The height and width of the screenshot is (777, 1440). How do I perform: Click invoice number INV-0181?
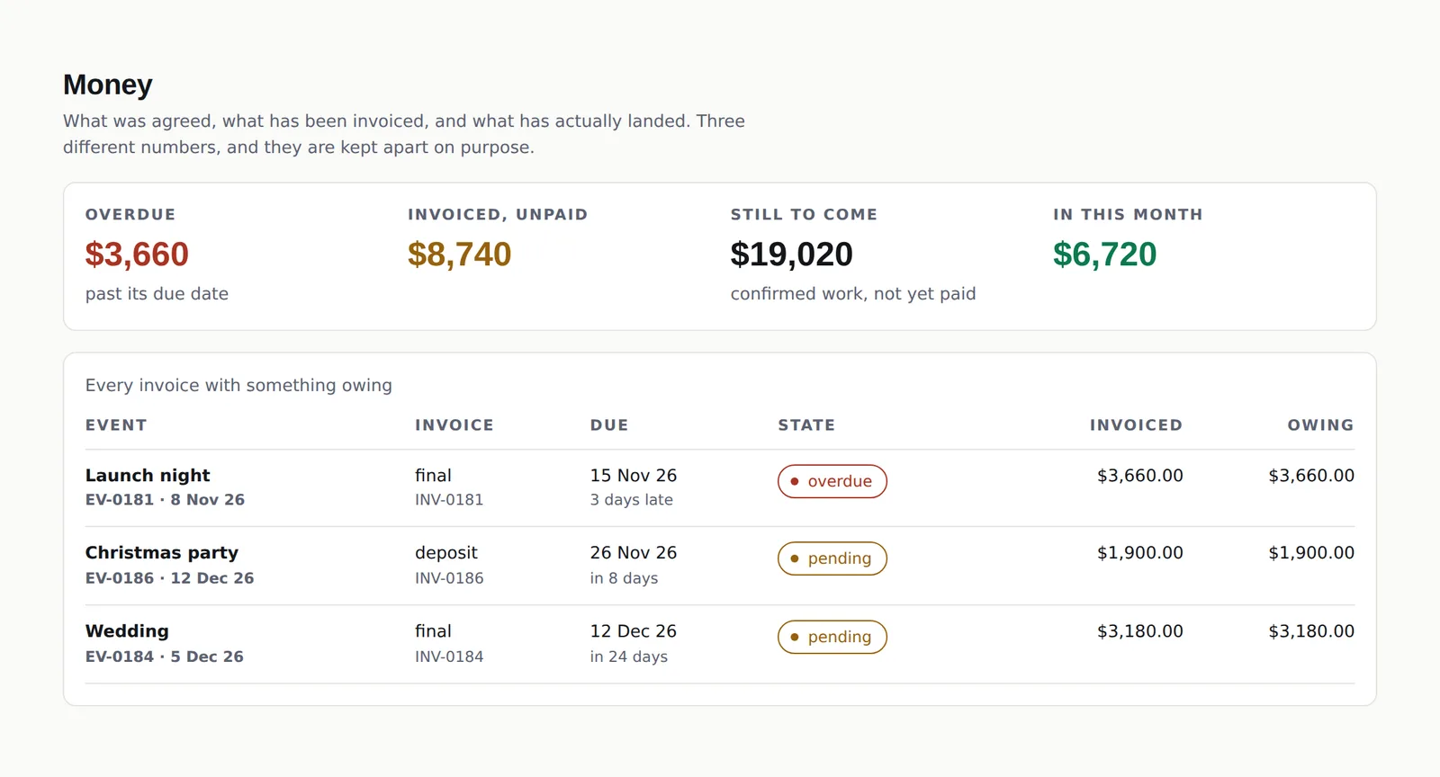coord(449,500)
